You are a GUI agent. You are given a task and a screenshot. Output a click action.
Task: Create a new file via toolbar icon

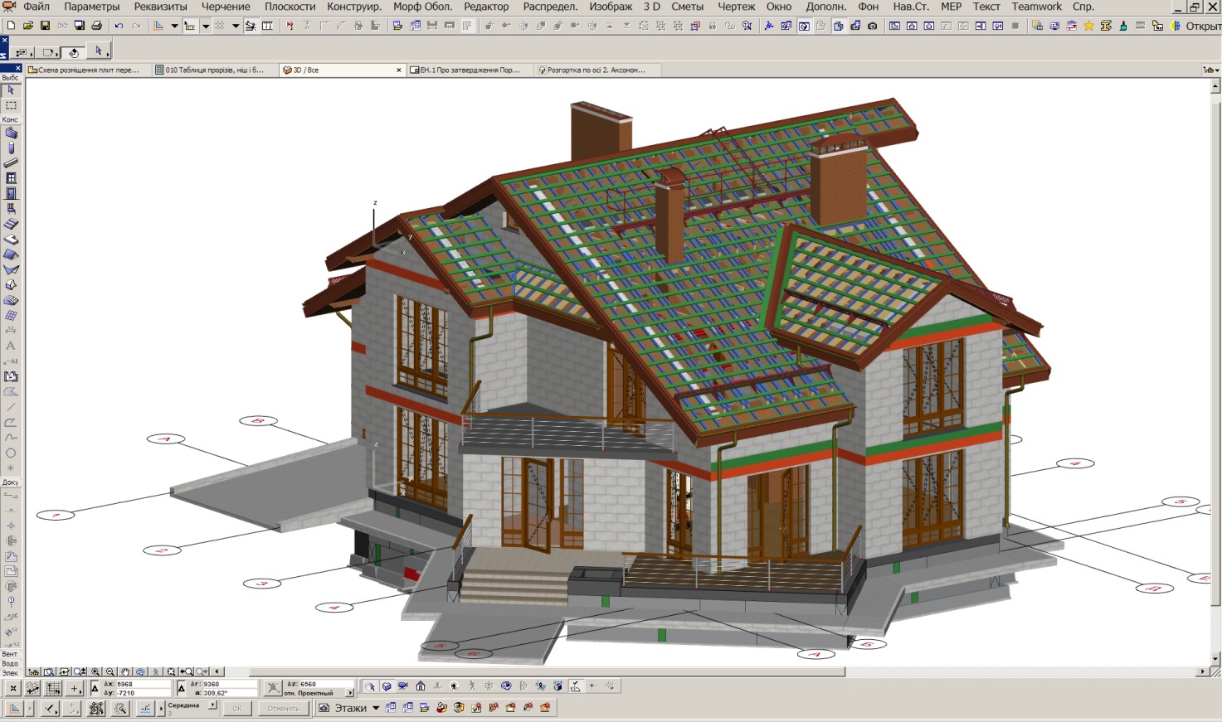(x=10, y=26)
